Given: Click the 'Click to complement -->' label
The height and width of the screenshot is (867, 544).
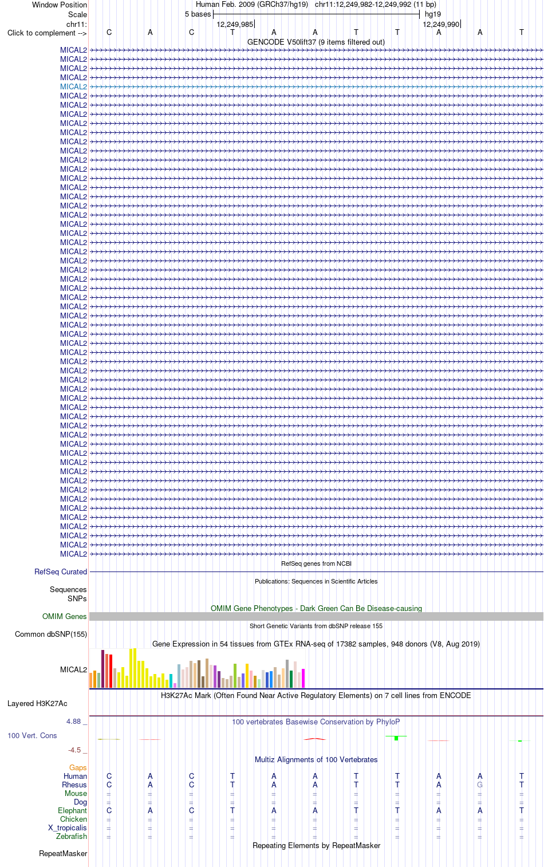Looking at the screenshot, I should coord(47,33).
